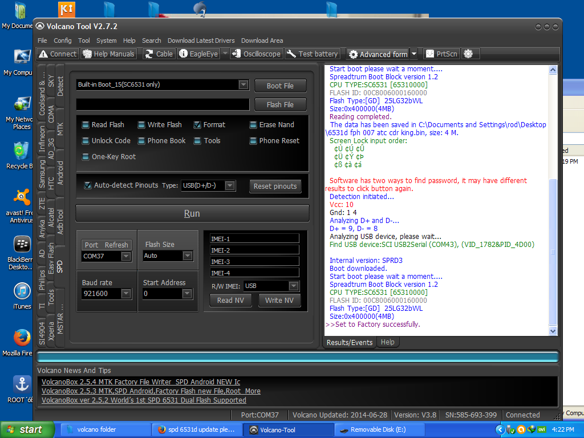Uncheck the Format option
Screen dimensions: 584x438
[x=197, y=125]
